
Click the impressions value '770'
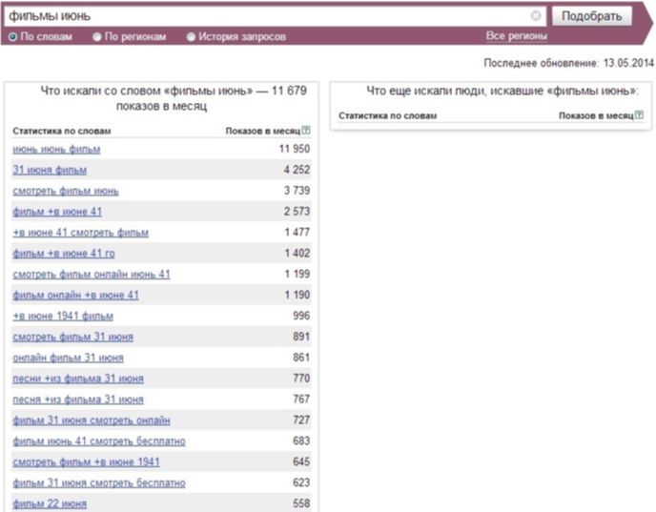pyautogui.click(x=301, y=379)
